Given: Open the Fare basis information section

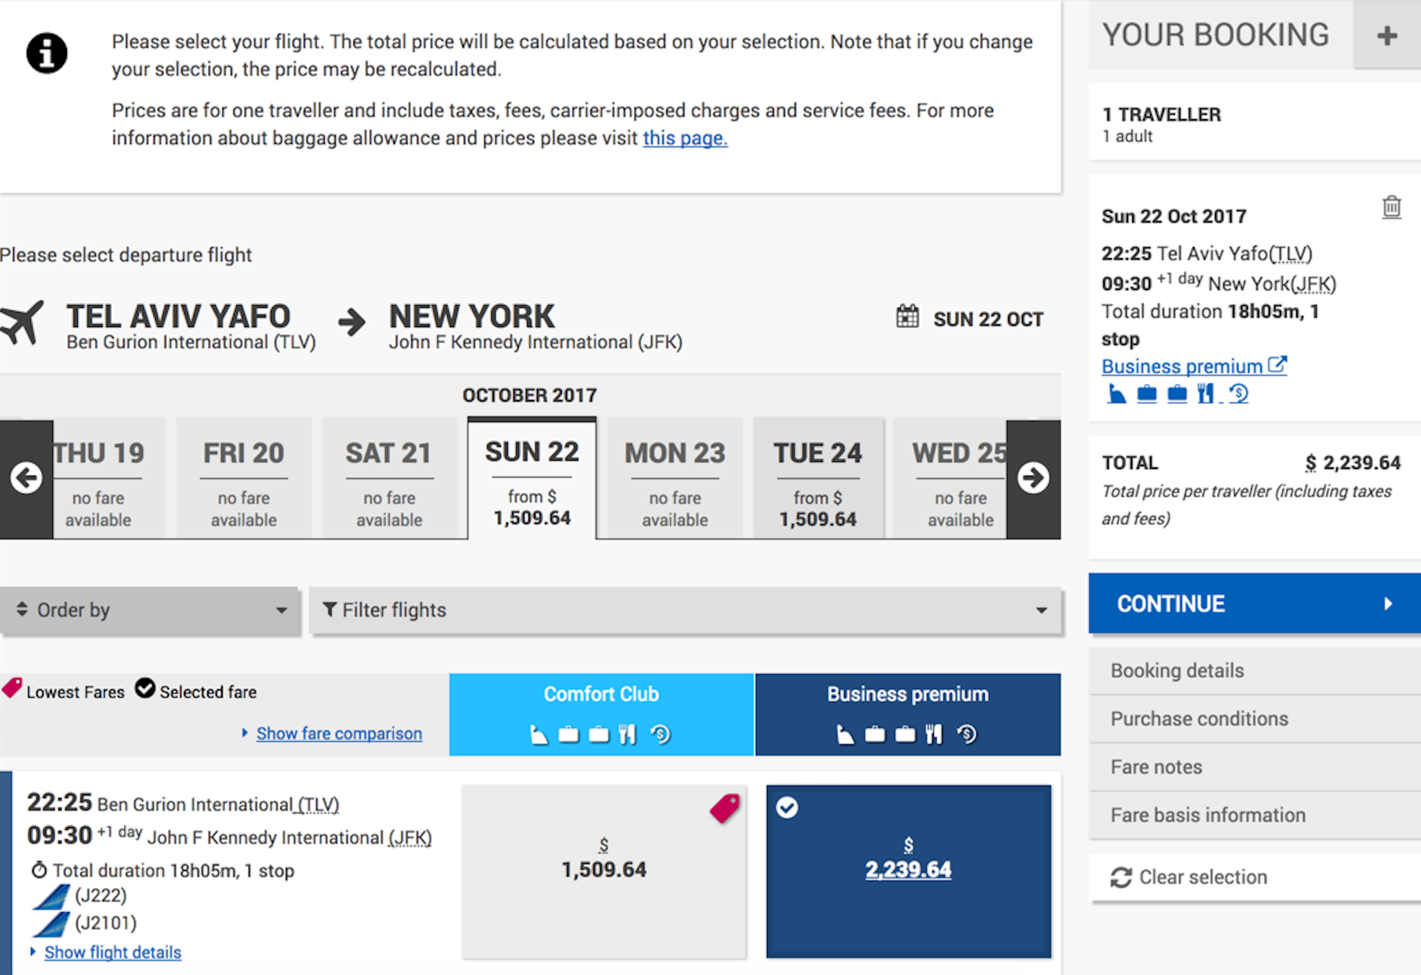Looking at the screenshot, I should point(1207,815).
